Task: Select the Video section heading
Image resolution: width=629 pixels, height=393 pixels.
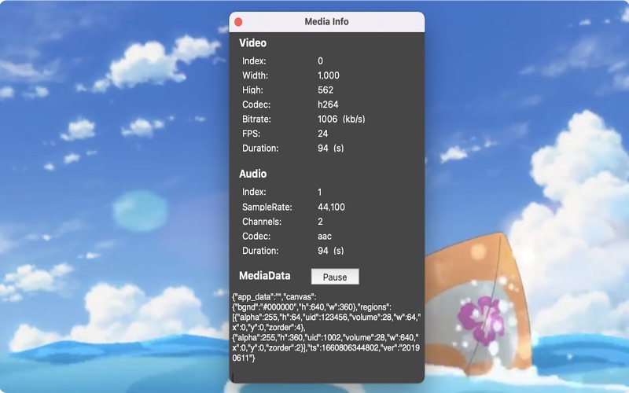Action: [x=252, y=43]
